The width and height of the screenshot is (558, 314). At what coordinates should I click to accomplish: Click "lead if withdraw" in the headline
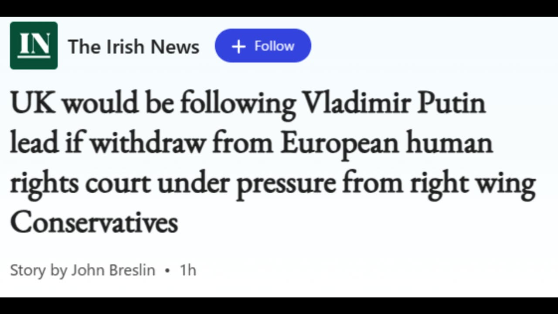click(107, 143)
